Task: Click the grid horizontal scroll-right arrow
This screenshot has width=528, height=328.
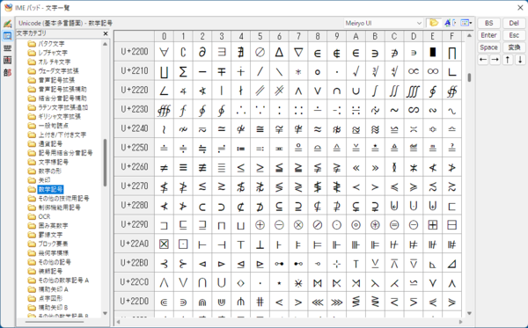Action: 460,322
